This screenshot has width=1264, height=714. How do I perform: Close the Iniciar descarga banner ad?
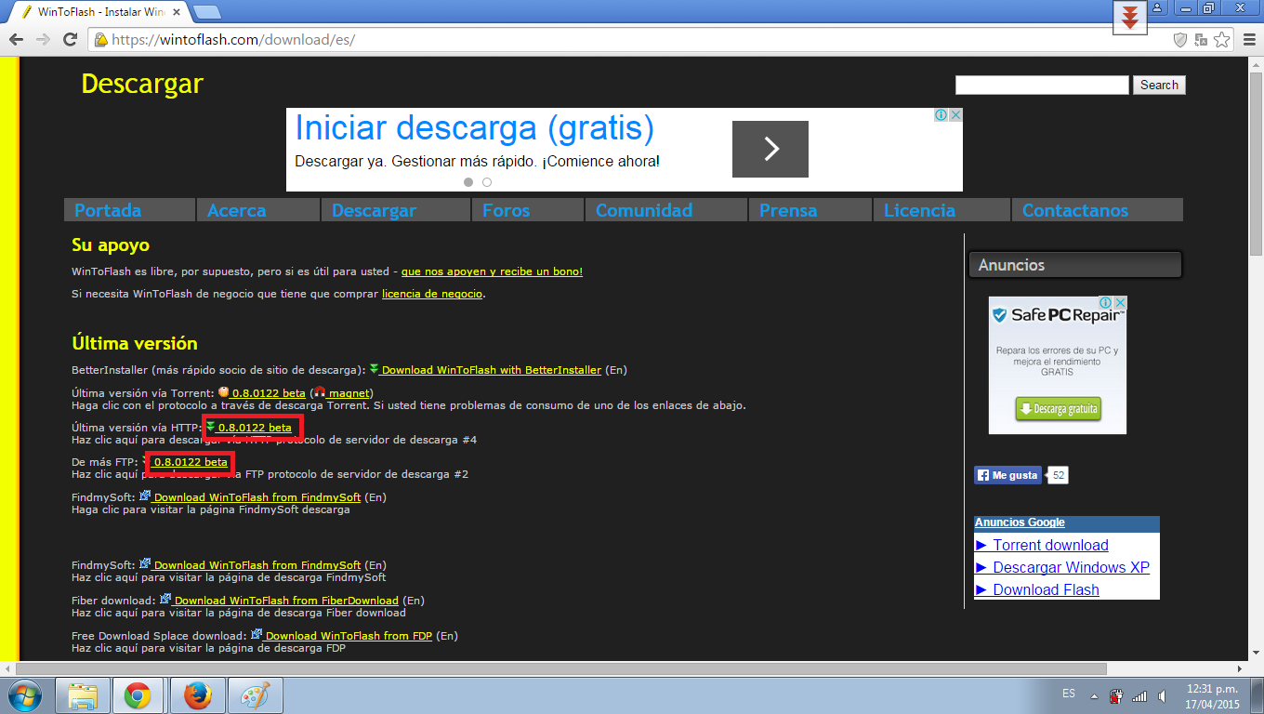(955, 115)
